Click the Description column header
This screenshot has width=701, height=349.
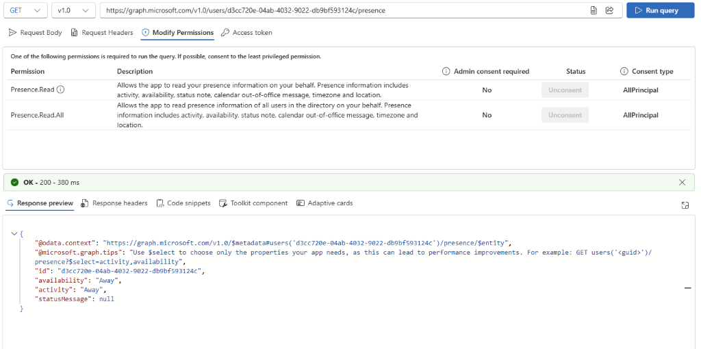[135, 71]
